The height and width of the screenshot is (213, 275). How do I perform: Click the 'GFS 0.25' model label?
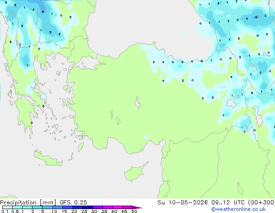pyautogui.click(x=73, y=203)
